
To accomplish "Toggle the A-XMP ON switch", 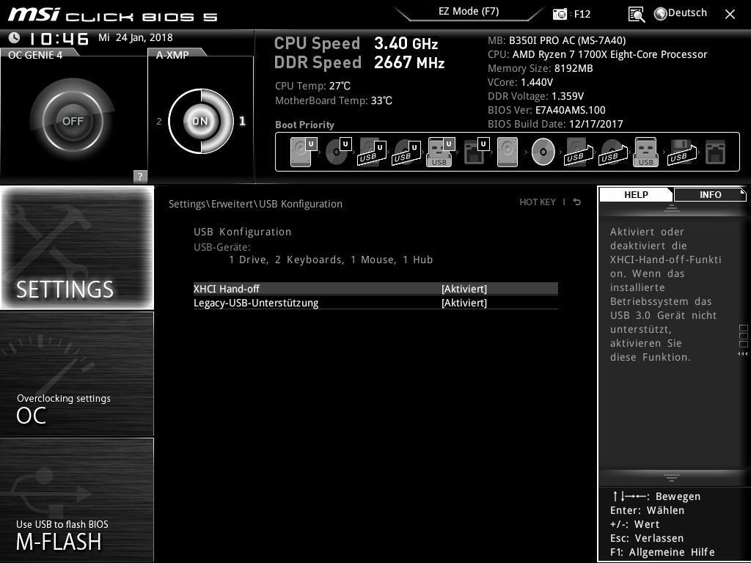I will 200,121.
